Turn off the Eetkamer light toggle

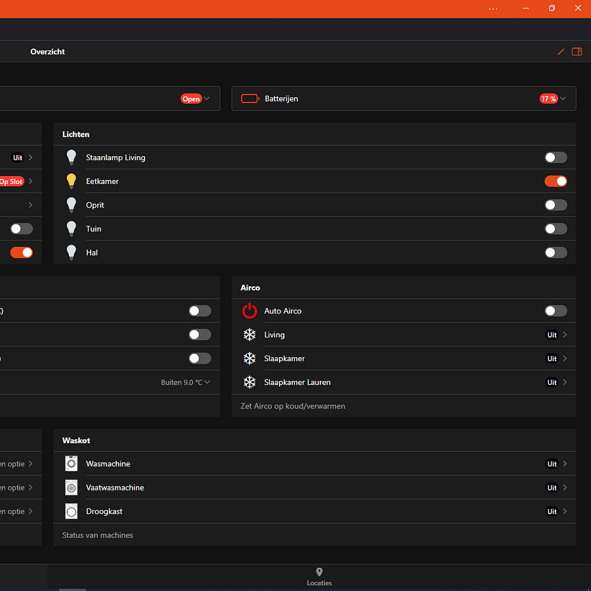[x=556, y=181]
